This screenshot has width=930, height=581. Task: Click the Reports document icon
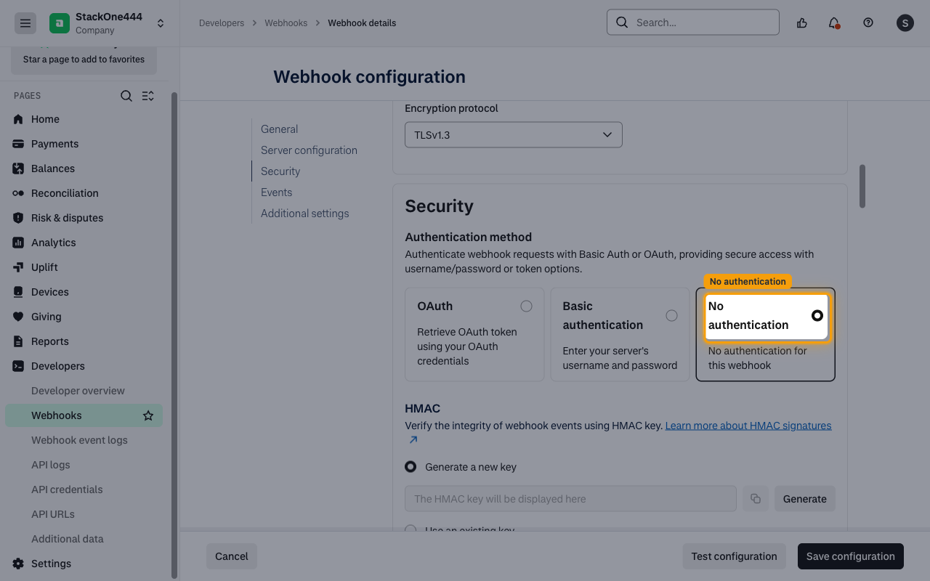click(18, 341)
